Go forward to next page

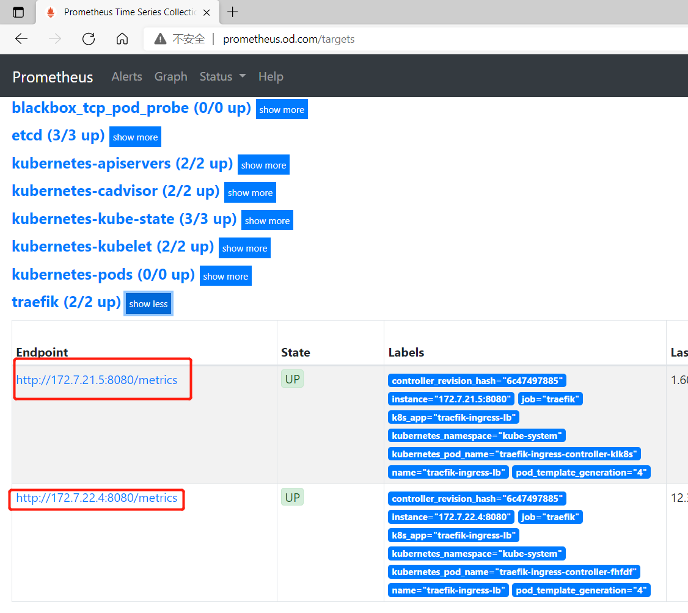click(55, 39)
